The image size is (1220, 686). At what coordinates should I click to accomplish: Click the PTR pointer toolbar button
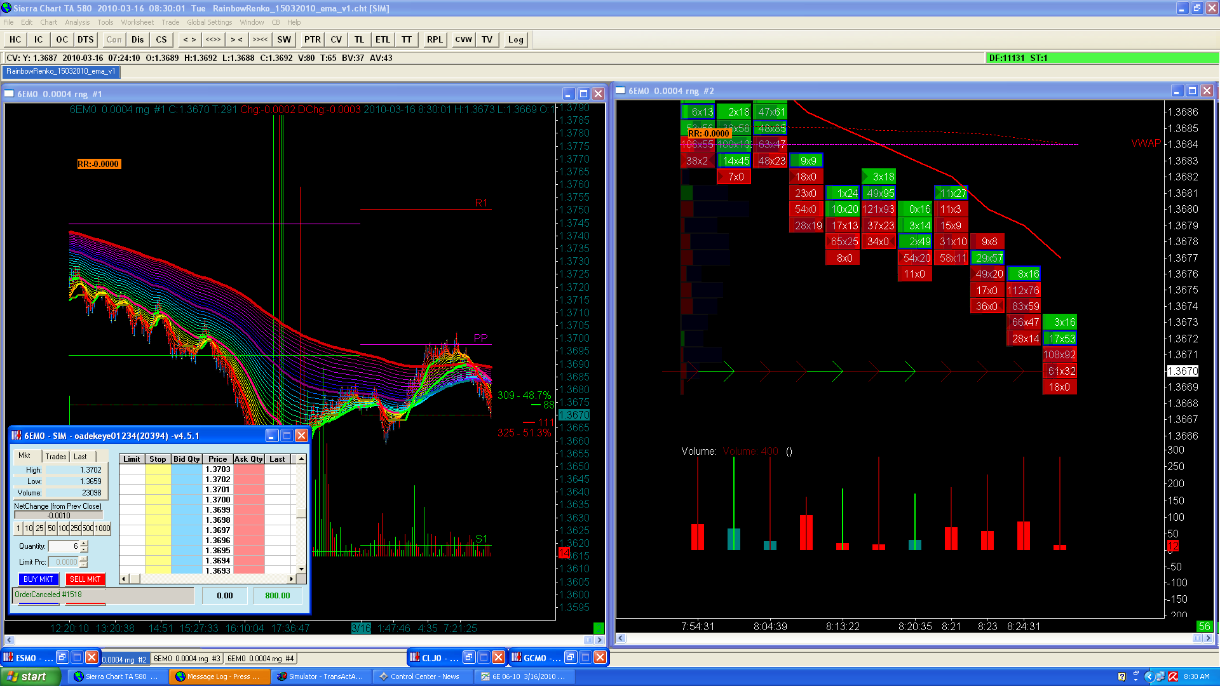click(x=312, y=39)
